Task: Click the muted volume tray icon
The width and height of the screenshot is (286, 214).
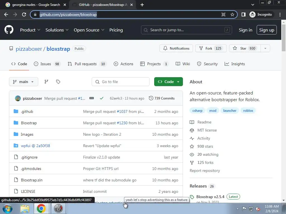Action: [x=258, y=209]
